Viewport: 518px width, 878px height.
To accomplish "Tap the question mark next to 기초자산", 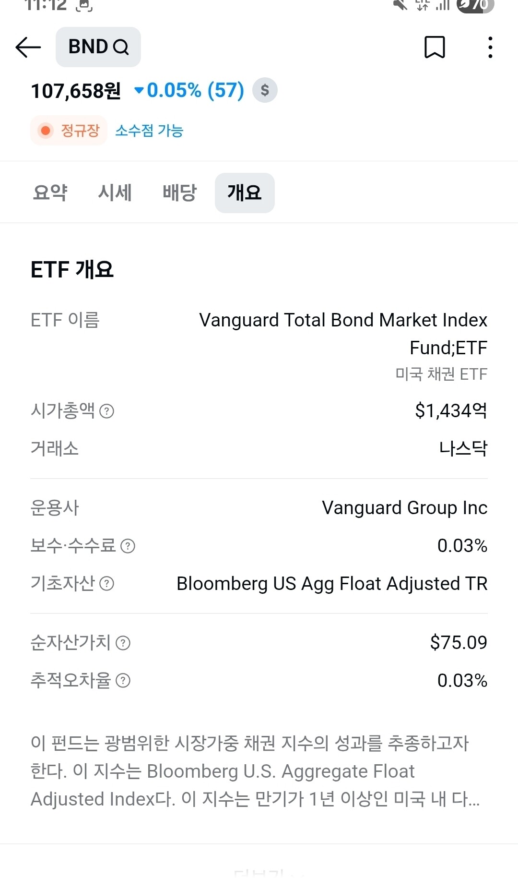I will tap(106, 584).
